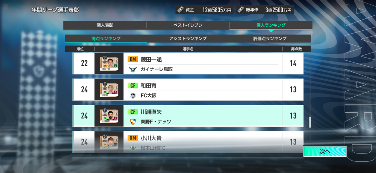Show the アシストランキング sub-tab
This screenshot has width=376, height=173.
pos(188,38)
